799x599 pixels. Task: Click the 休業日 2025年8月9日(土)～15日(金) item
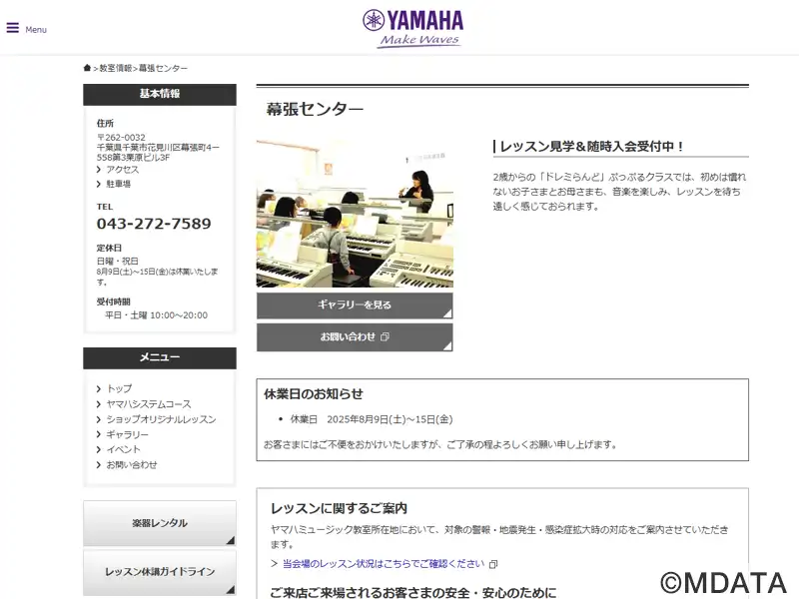(x=372, y=419)
